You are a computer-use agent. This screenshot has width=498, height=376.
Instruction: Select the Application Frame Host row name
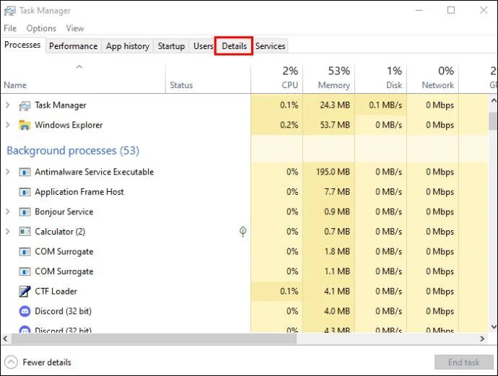[x=79, y=192]
